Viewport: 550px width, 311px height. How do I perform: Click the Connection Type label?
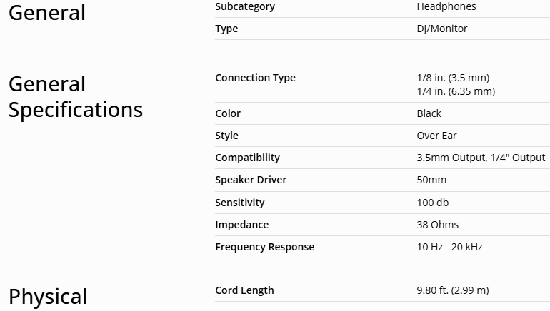coord(255,78)
